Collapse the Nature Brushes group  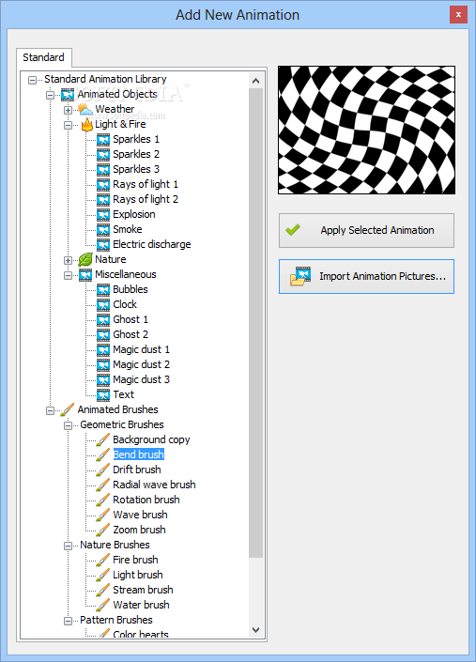coord(68,546)
